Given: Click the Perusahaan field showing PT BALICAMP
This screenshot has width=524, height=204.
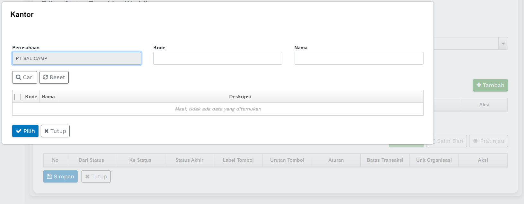Looking at the screenshot, I should pos(77,58).
